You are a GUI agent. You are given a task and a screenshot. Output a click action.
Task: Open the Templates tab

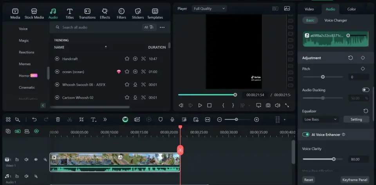click(155, 14)
